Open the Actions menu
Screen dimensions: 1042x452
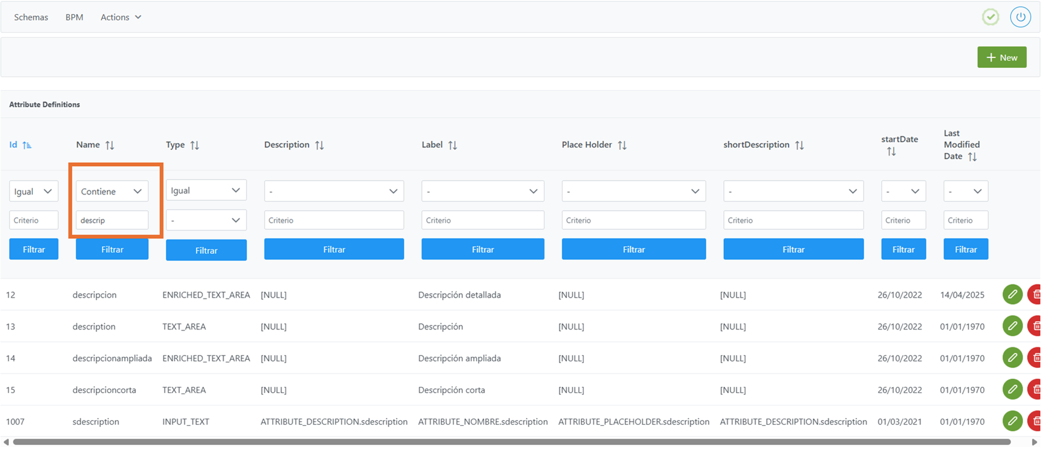tap(120, 17)
